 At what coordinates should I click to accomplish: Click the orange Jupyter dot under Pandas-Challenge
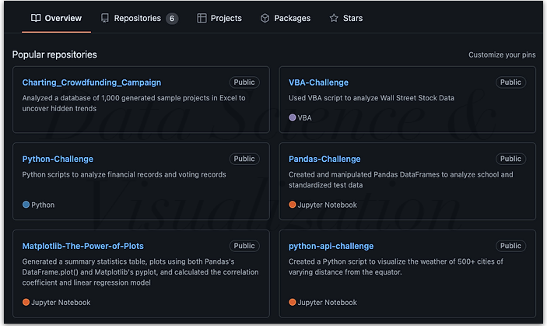point(293,205)
